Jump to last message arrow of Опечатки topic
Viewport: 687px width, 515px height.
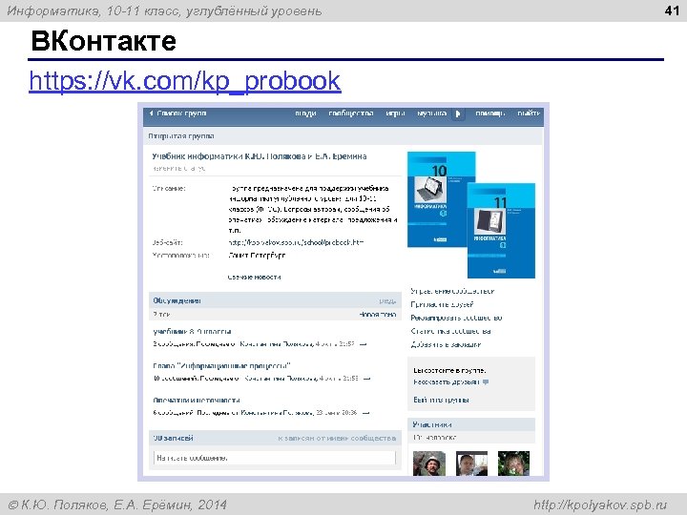(x=365, y=413)
